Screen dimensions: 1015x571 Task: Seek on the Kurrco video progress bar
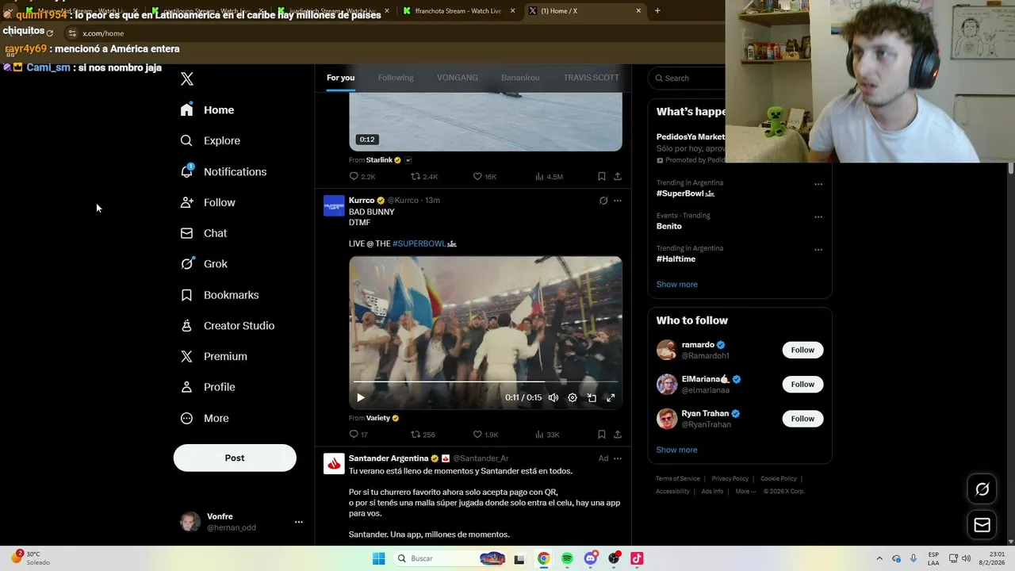pos(485,382)
